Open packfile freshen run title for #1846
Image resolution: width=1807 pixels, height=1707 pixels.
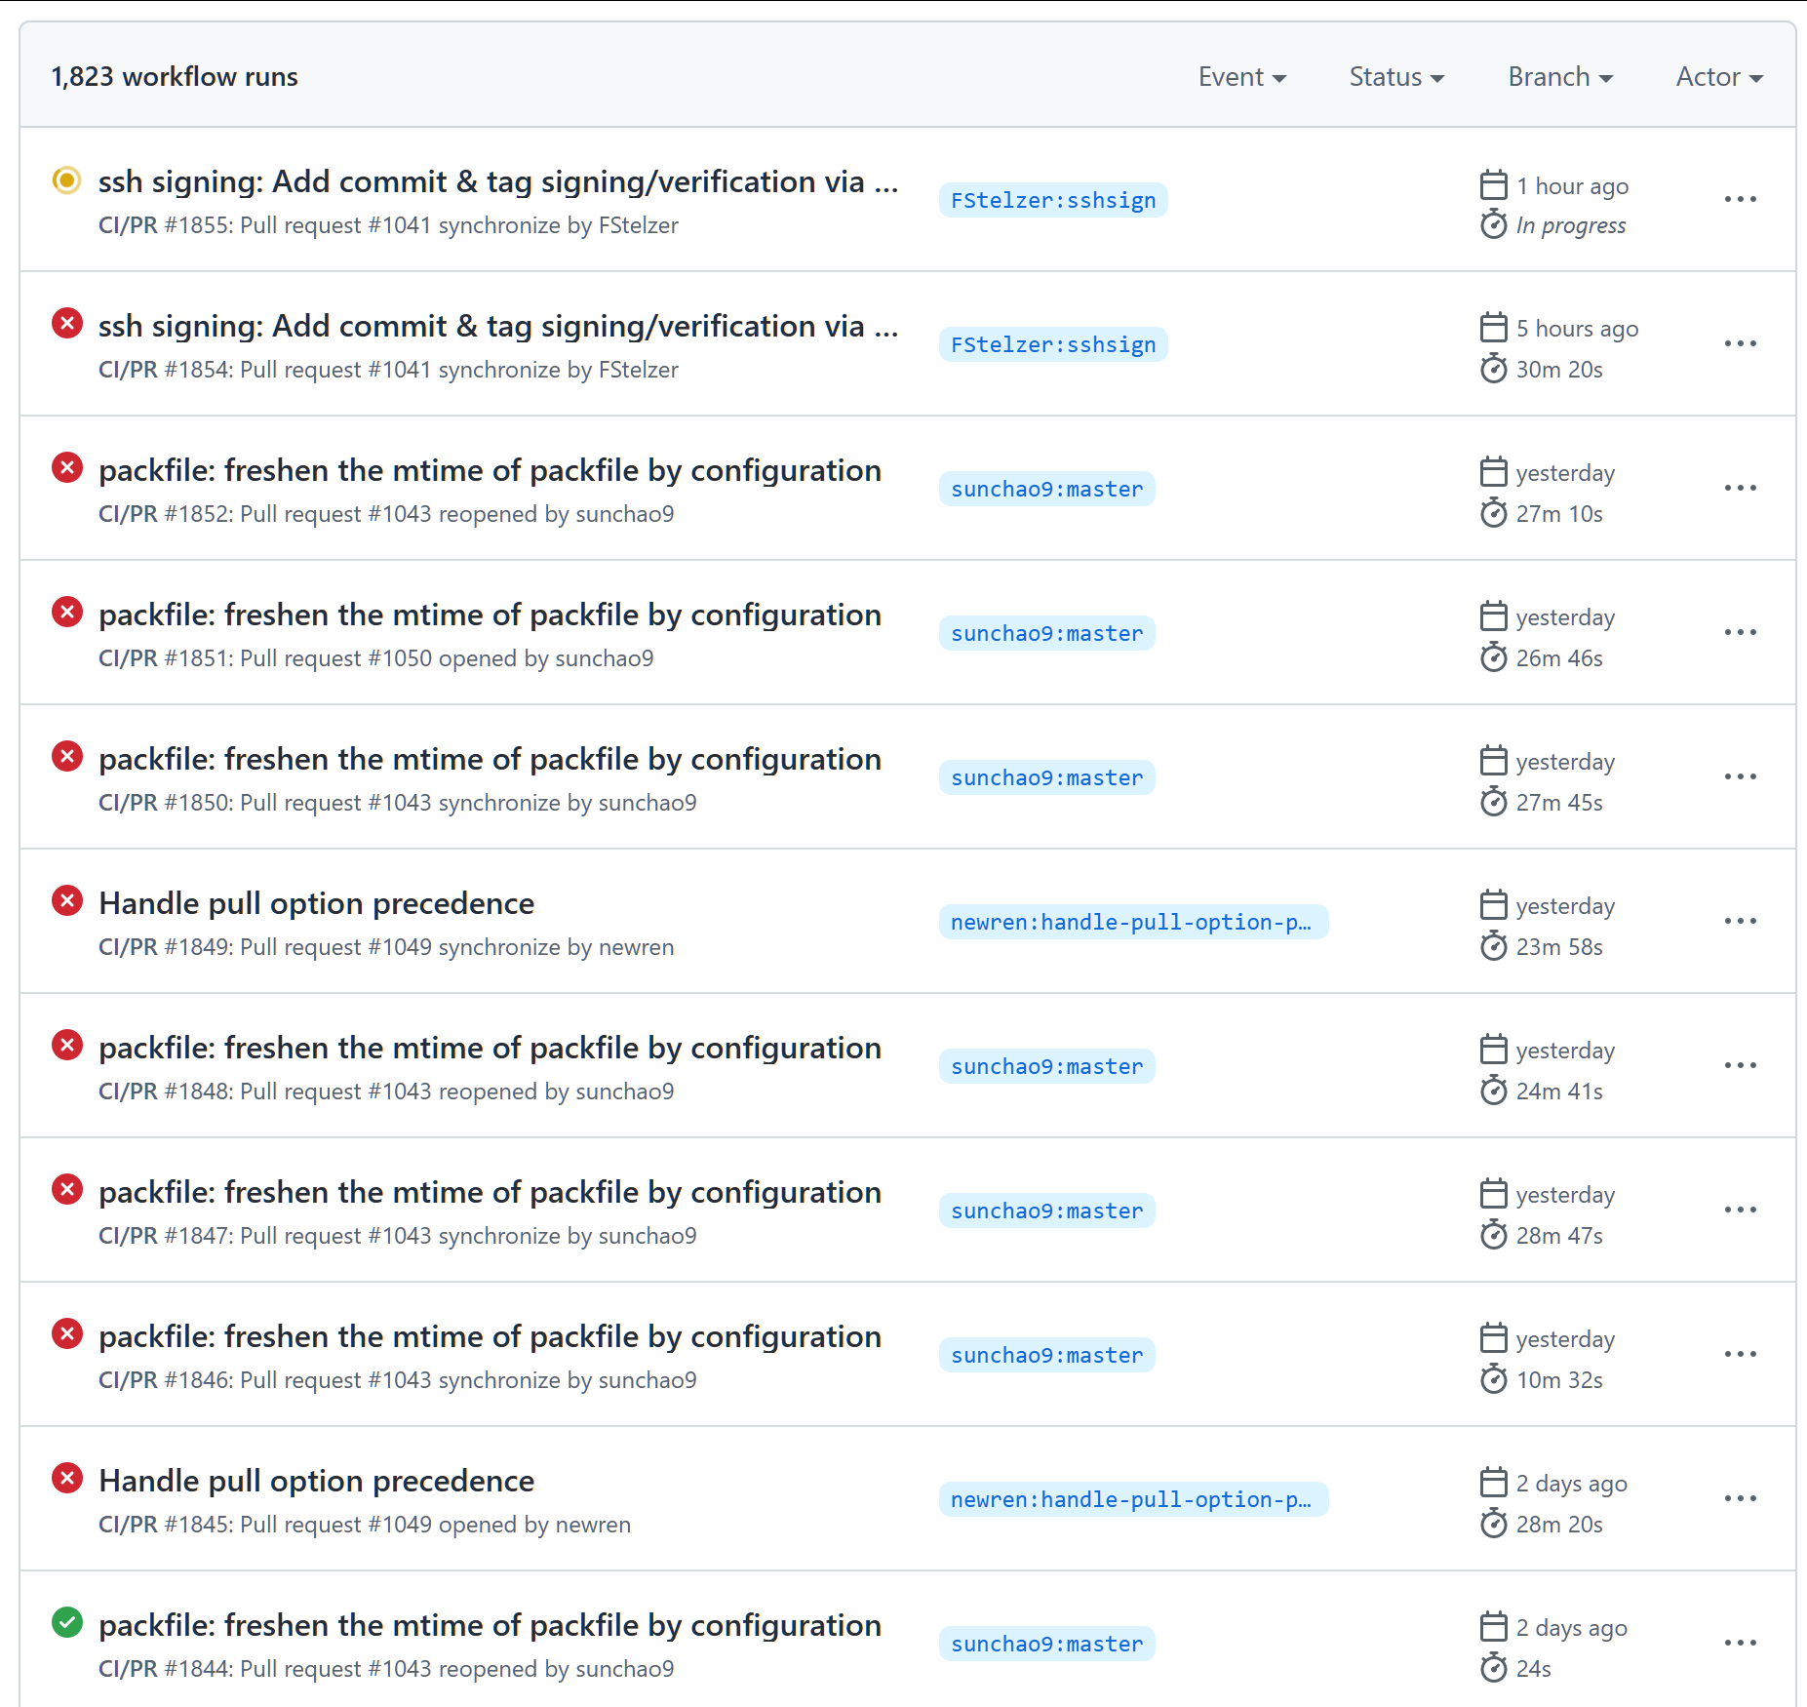(x=490, y=1336)
